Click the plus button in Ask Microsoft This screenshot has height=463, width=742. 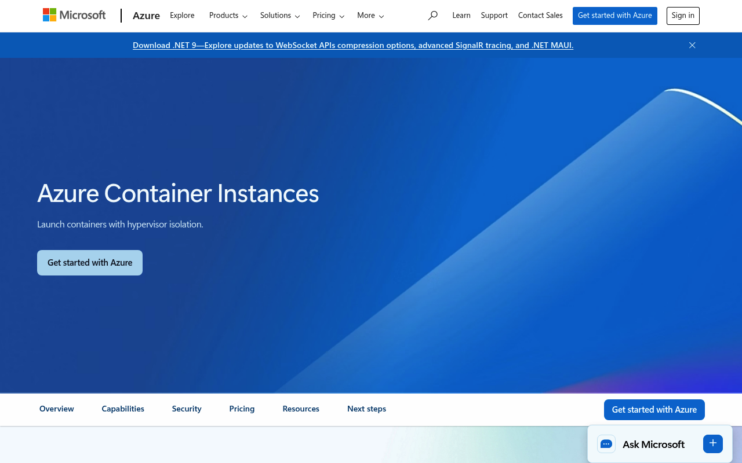(x=713, y=443)
